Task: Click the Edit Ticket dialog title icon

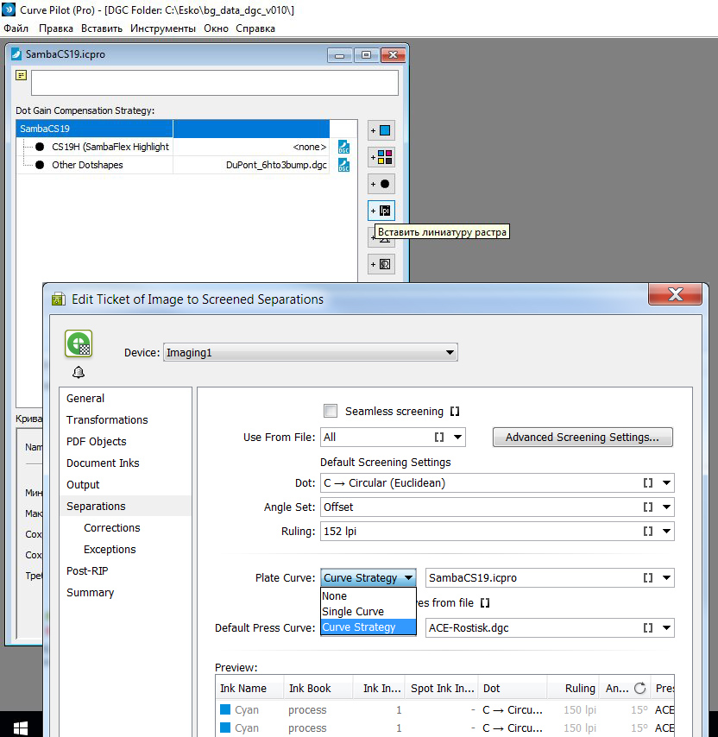Action: 59,299
